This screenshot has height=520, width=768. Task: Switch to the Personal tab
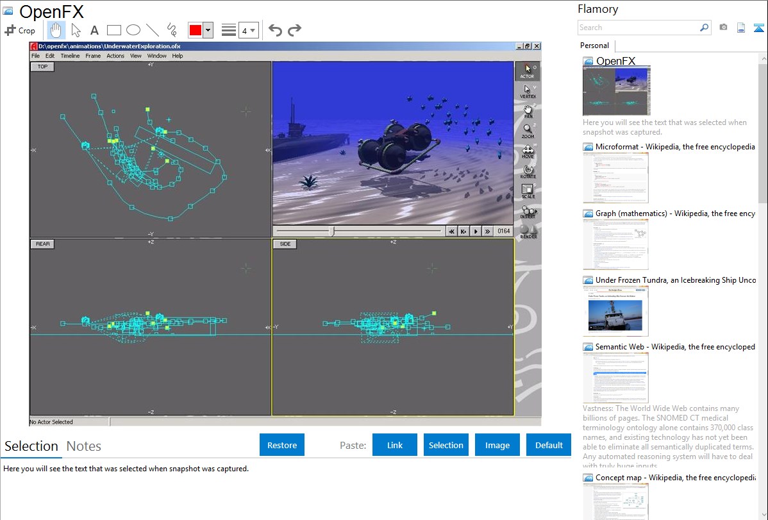point(594,46)
